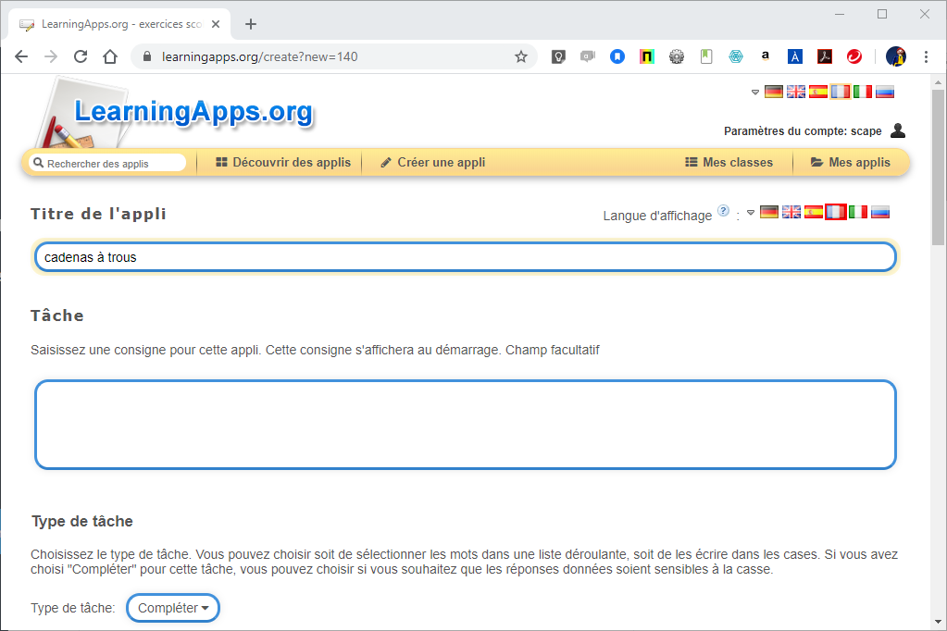Bookmark this page with the star icon

(x=520, y=56)
